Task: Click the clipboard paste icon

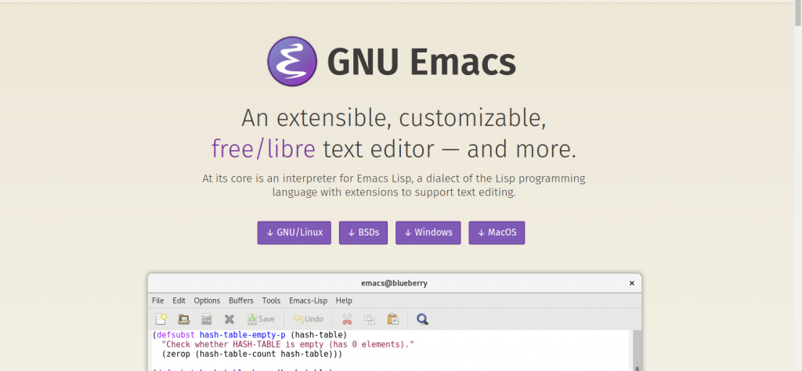Action: click(393, 319)
